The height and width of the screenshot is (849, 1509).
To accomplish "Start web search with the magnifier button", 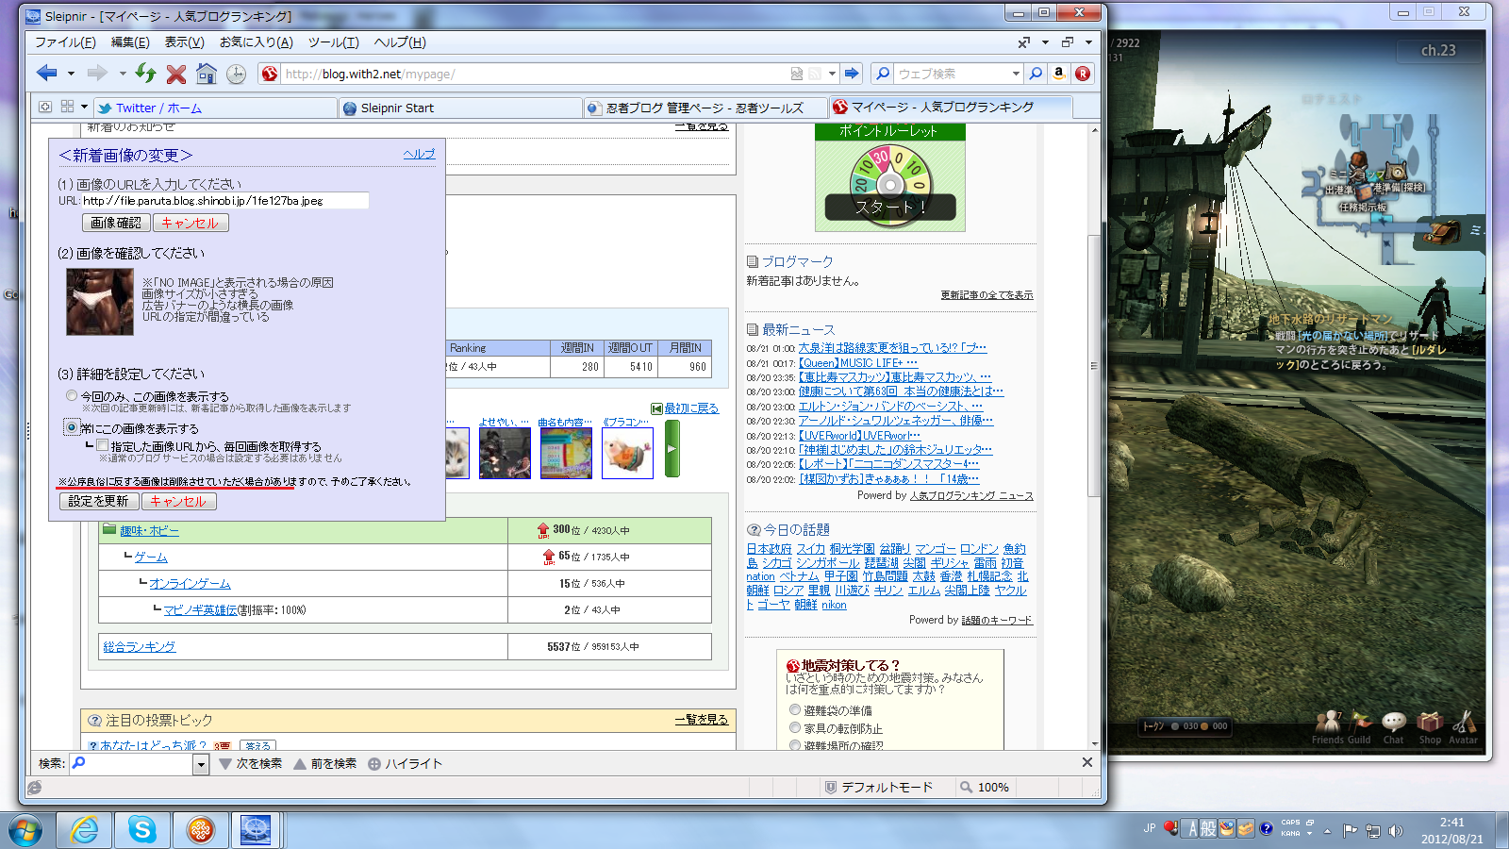I will click(1036, 74).
